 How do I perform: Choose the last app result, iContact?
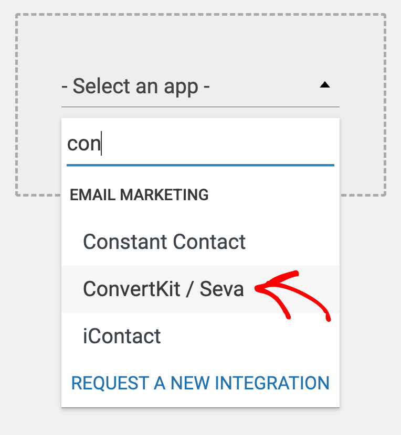pyautogui.click(x=122, y=336)
